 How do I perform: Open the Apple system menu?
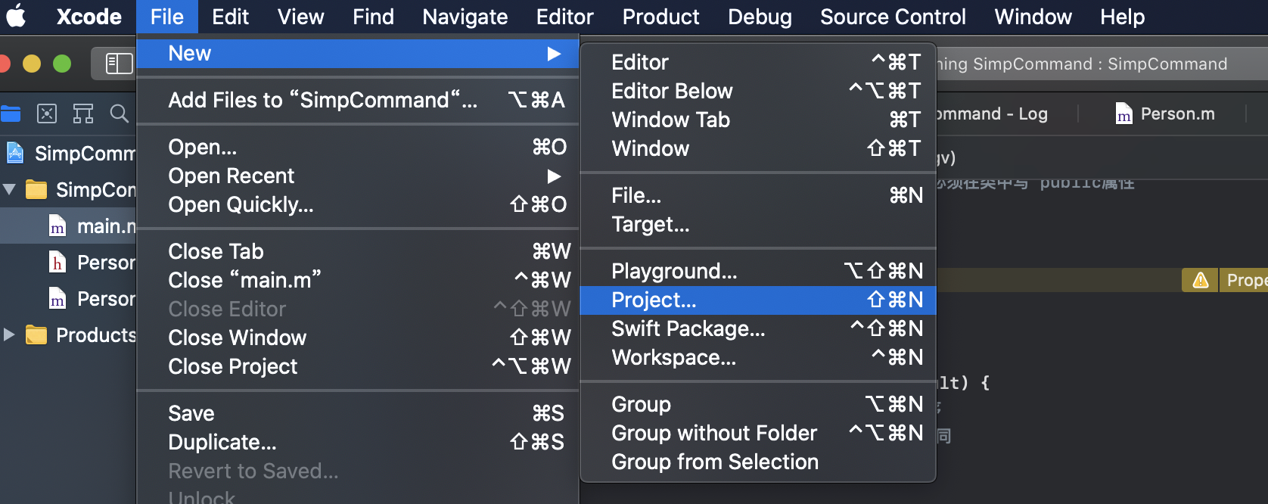point(17,17)
